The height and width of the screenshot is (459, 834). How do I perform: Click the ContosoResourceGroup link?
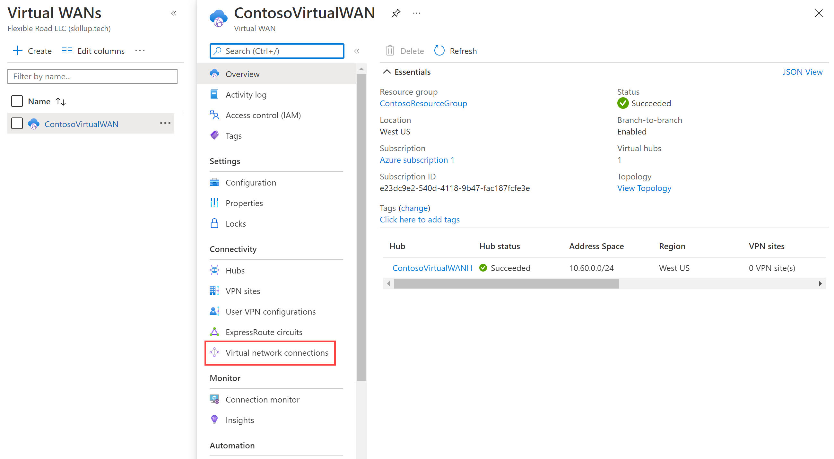tap(424, 103)
